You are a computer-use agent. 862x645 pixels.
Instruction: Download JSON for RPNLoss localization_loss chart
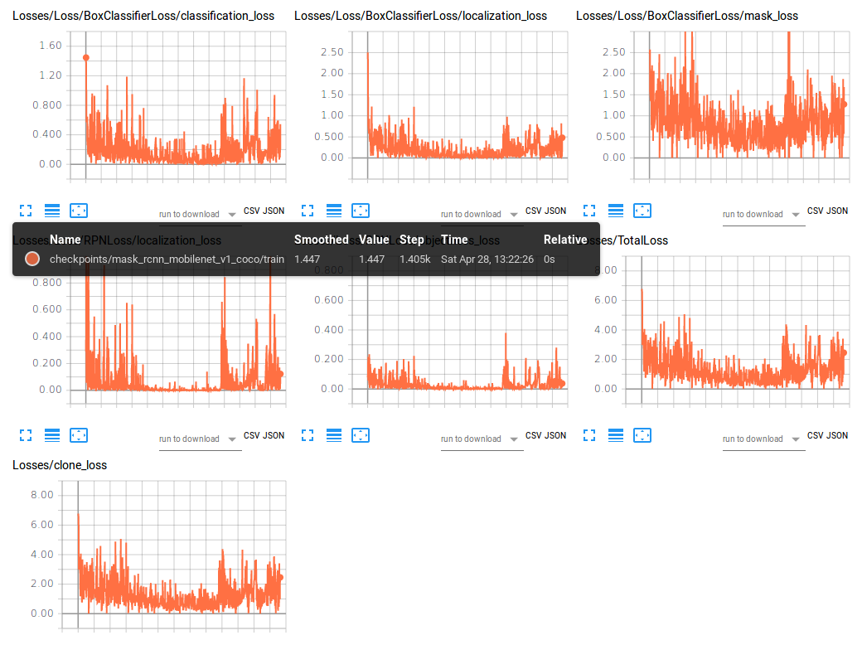click(274, 435)
